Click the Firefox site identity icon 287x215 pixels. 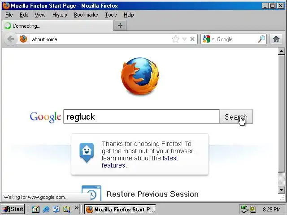point(23,39)
